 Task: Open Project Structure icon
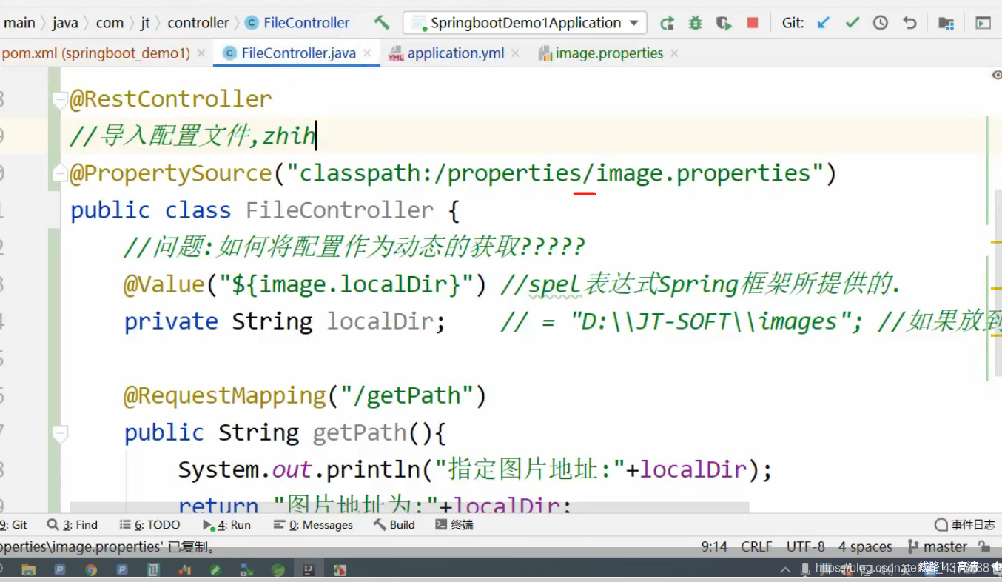coord(946,23)
